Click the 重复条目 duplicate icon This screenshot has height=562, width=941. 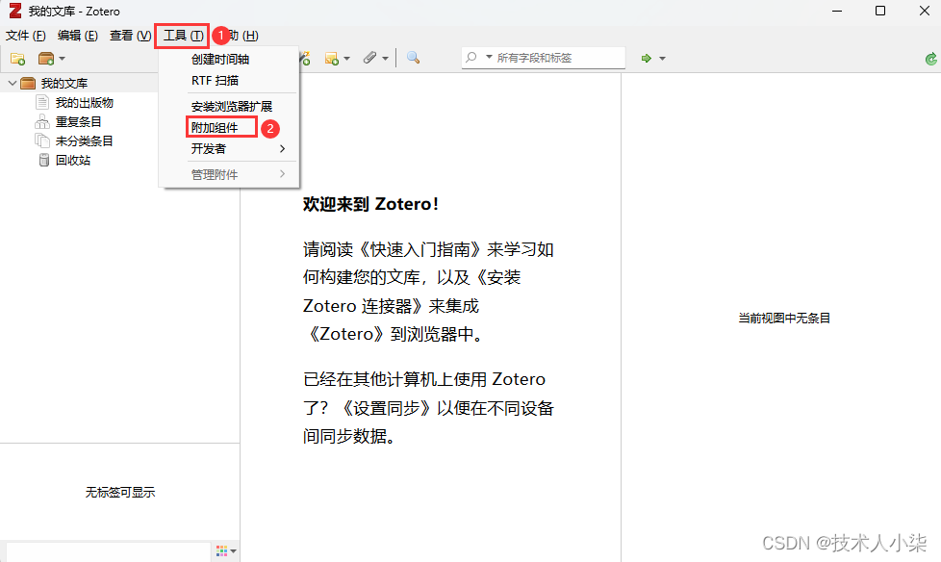click(x=42, y=121)
